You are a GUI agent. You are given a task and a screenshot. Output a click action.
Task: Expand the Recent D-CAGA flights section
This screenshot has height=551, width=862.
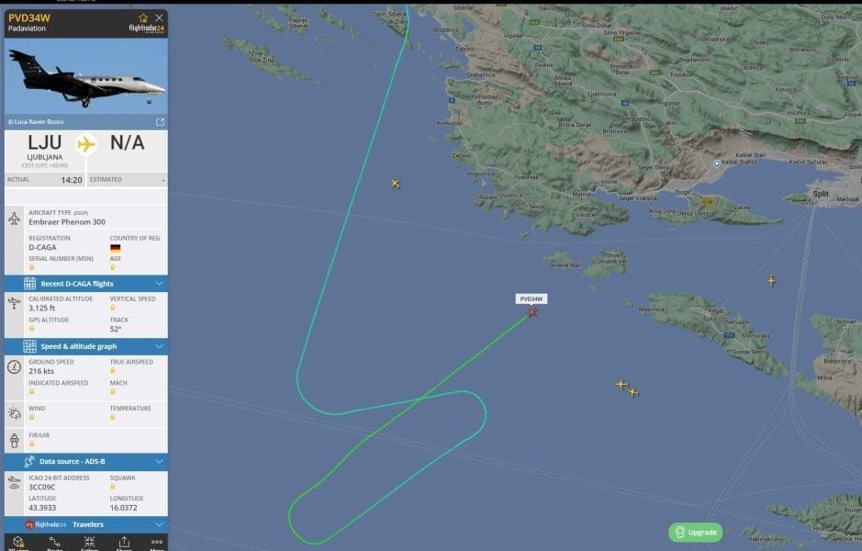(86, 284)
